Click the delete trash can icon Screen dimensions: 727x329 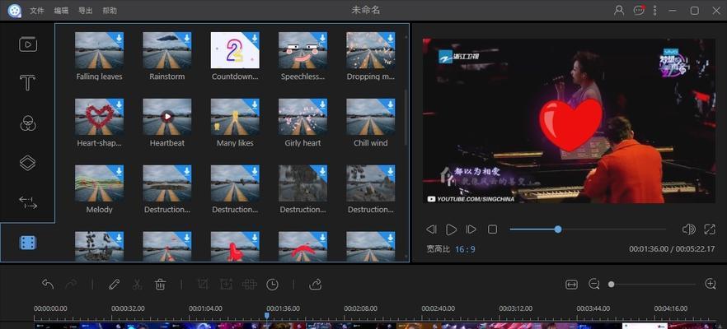coord(161,284)
